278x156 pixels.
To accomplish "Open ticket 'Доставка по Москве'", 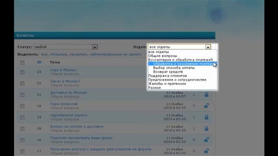I will point(69,92).
